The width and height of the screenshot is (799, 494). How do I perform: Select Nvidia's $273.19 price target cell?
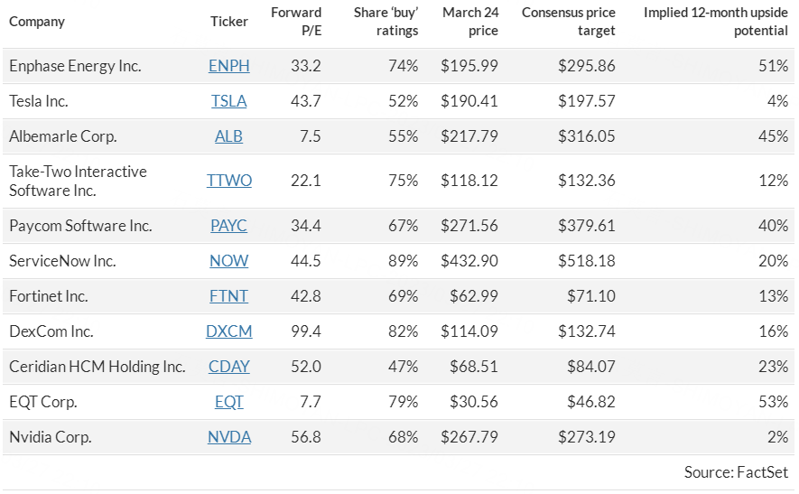(586, 436)
